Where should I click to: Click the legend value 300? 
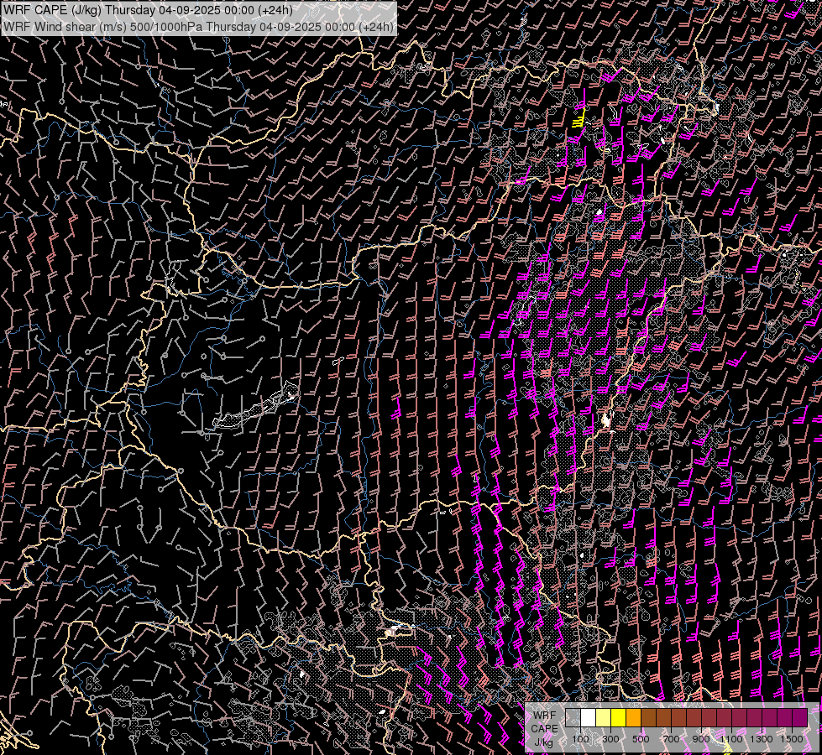click(x=610, y=739)
